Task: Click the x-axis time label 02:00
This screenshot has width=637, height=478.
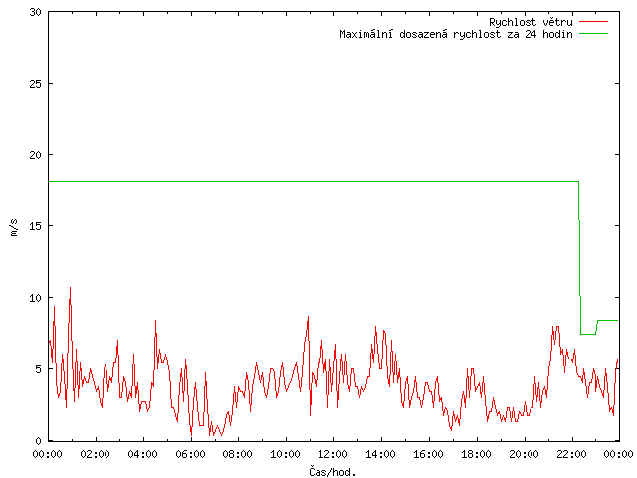Action: point(96,454)
